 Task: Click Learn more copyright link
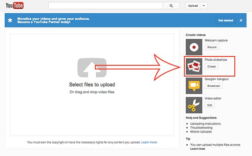pyautogui.click(x=149, y=142)
